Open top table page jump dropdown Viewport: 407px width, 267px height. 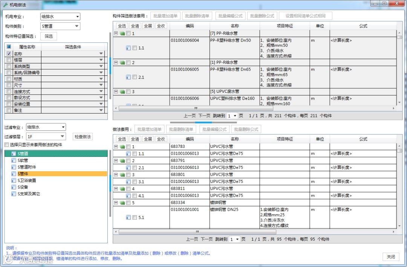tap(232, 115)
